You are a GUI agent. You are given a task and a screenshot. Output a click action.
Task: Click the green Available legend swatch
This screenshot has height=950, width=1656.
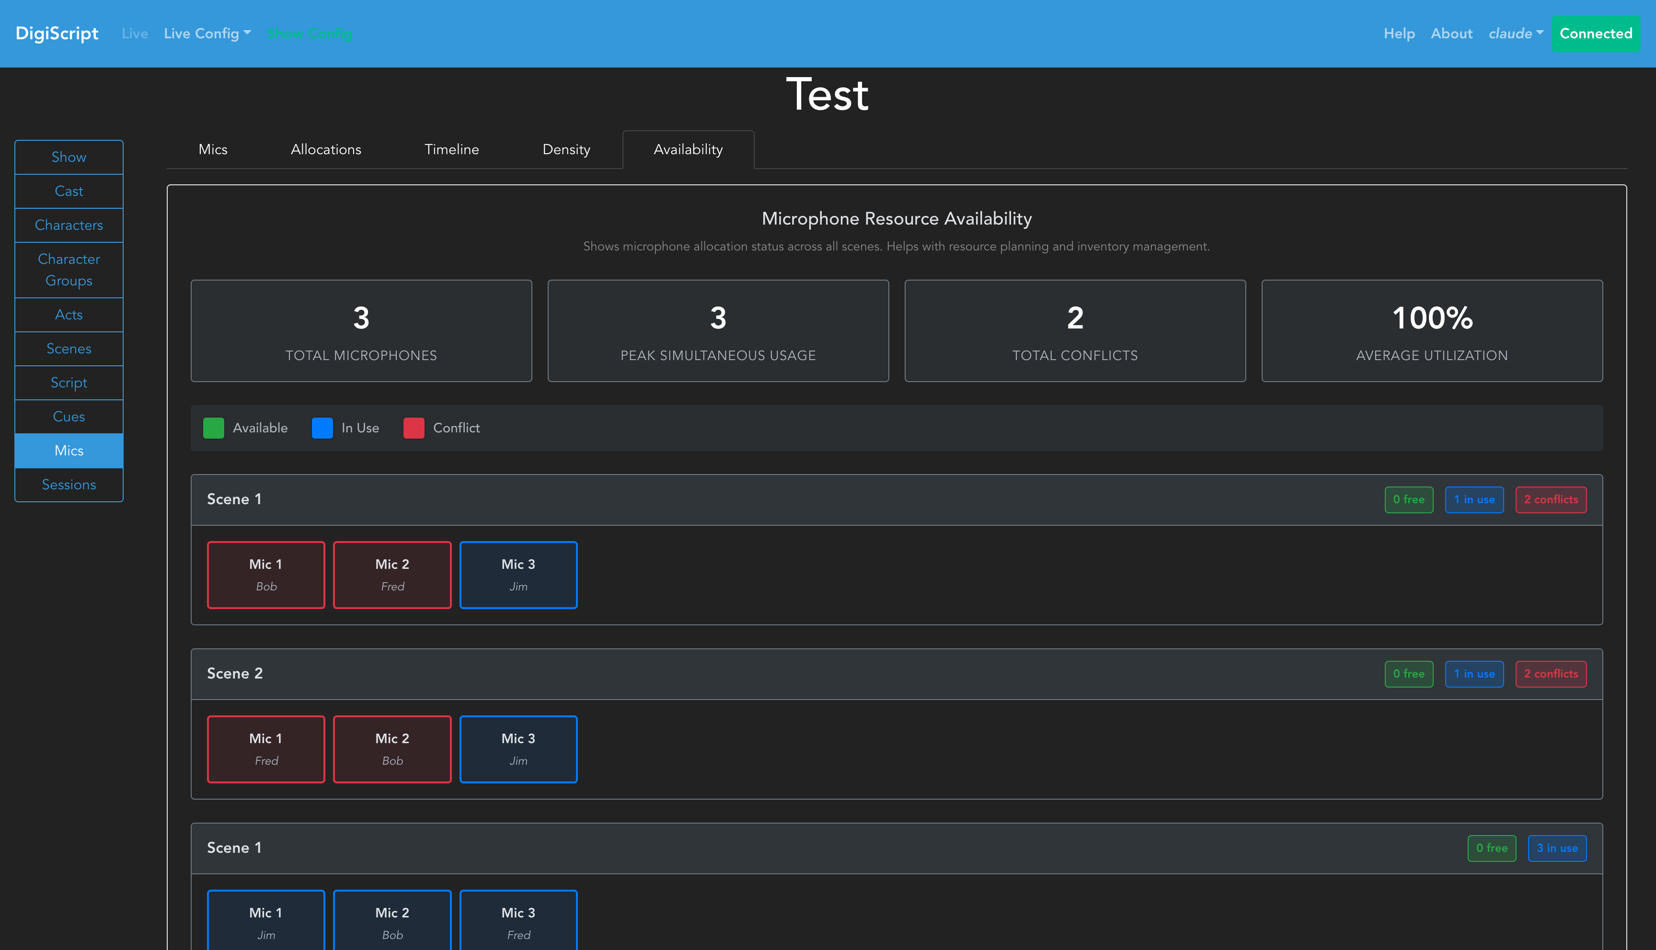(x=213, y=428)
